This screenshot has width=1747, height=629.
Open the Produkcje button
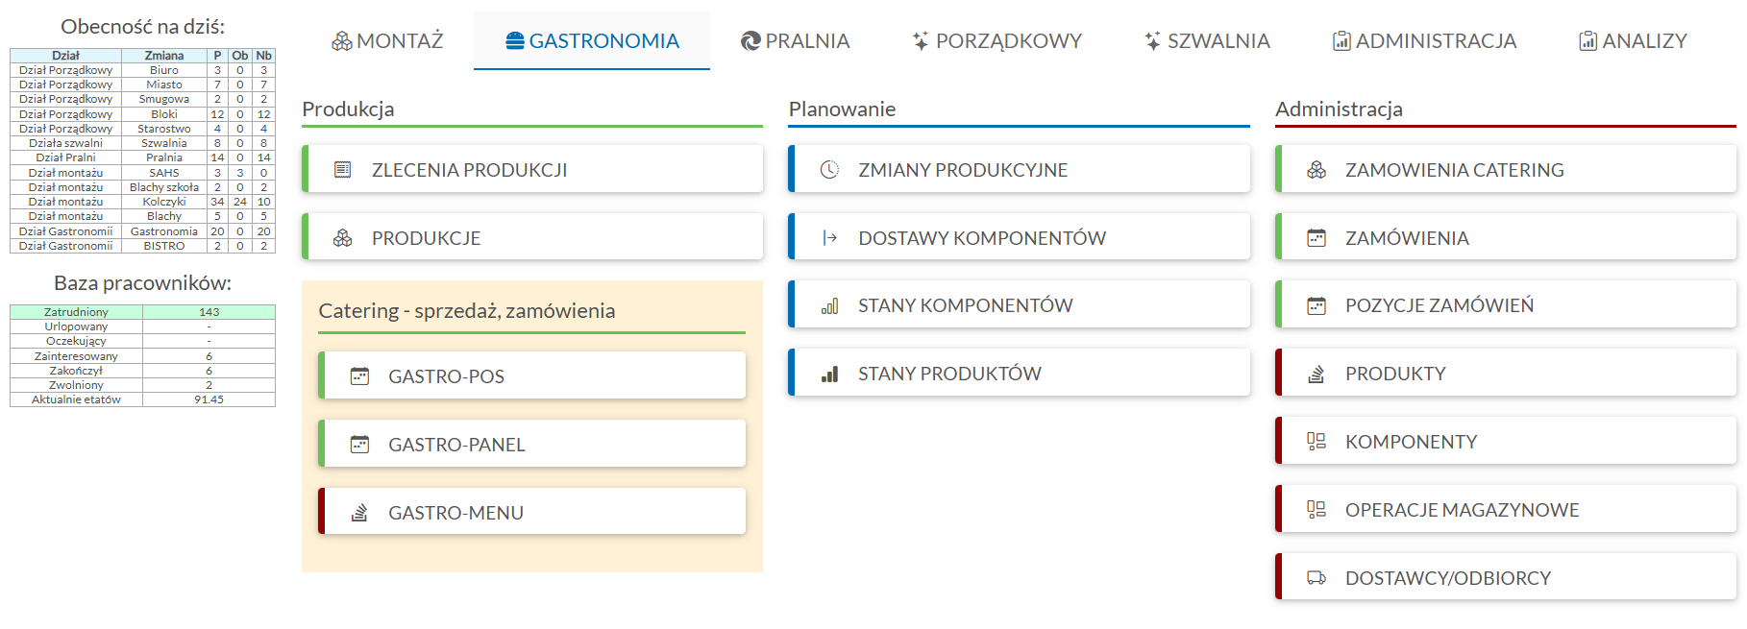pos(532,238)
